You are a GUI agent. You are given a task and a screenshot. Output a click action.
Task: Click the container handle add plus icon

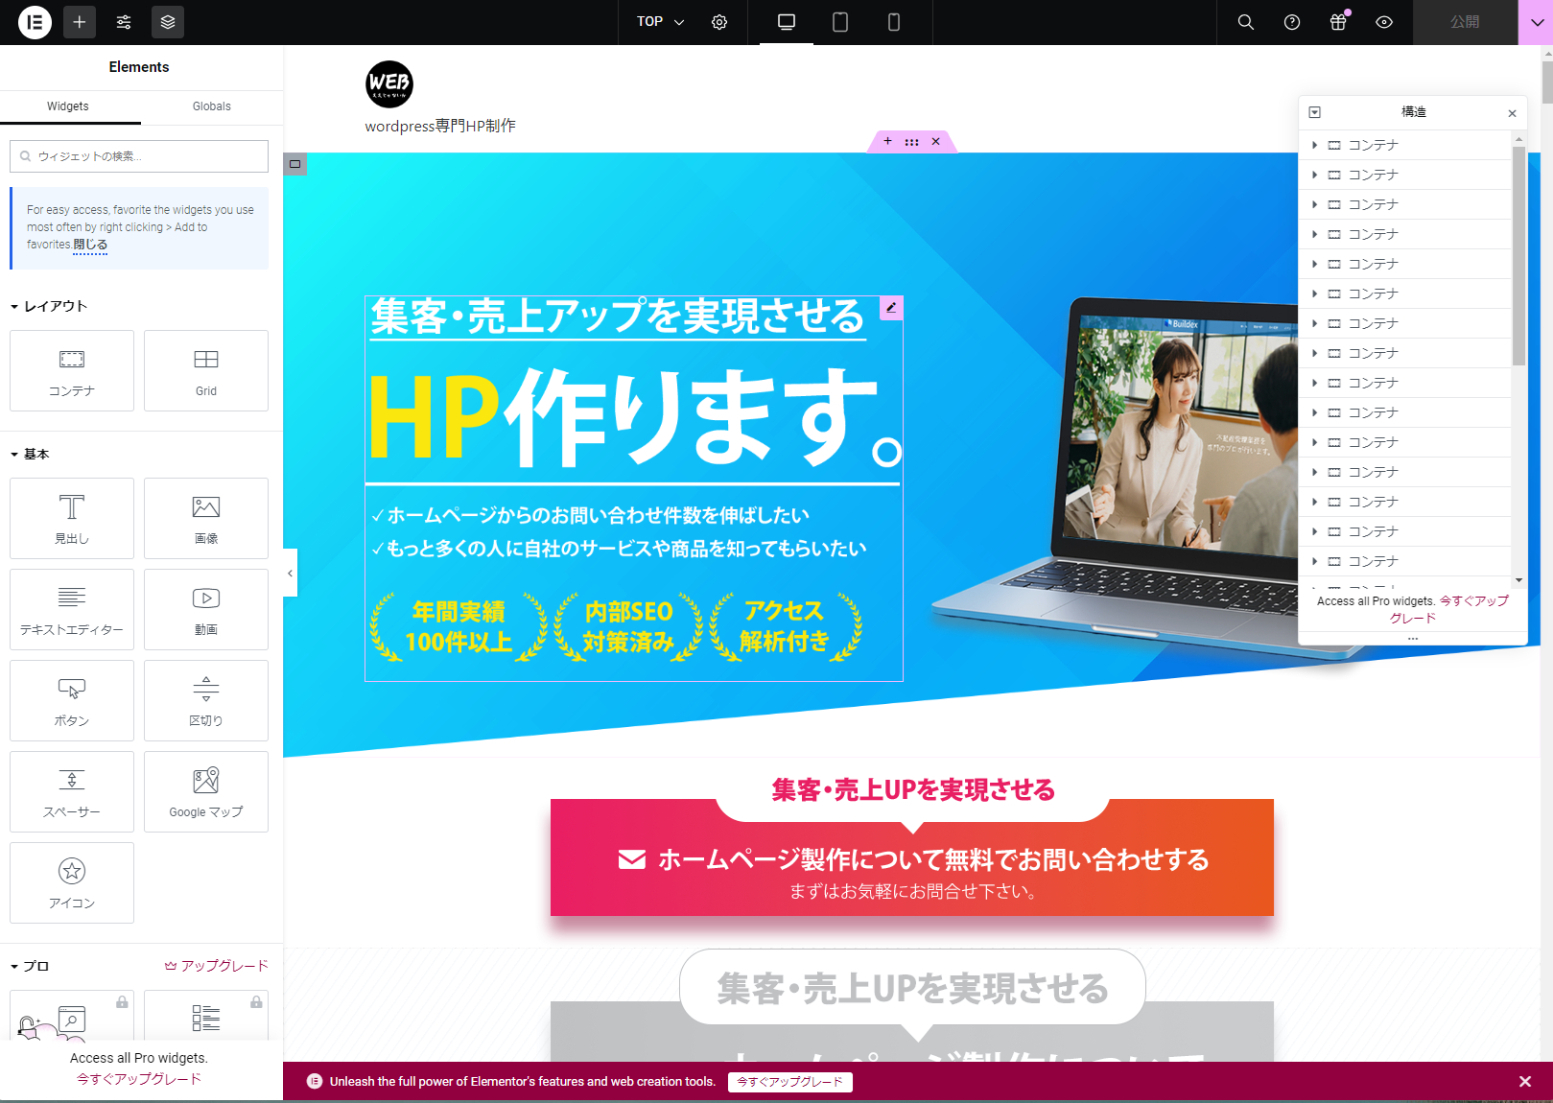[x=887, y=141]
